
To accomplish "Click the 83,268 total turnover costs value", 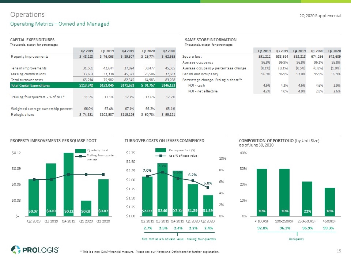I will tap(170, 80).
